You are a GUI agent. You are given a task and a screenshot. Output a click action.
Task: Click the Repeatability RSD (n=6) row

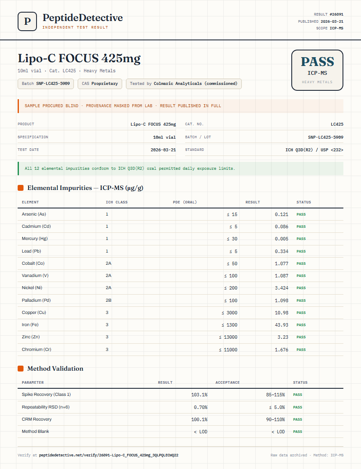pos(180,407)
